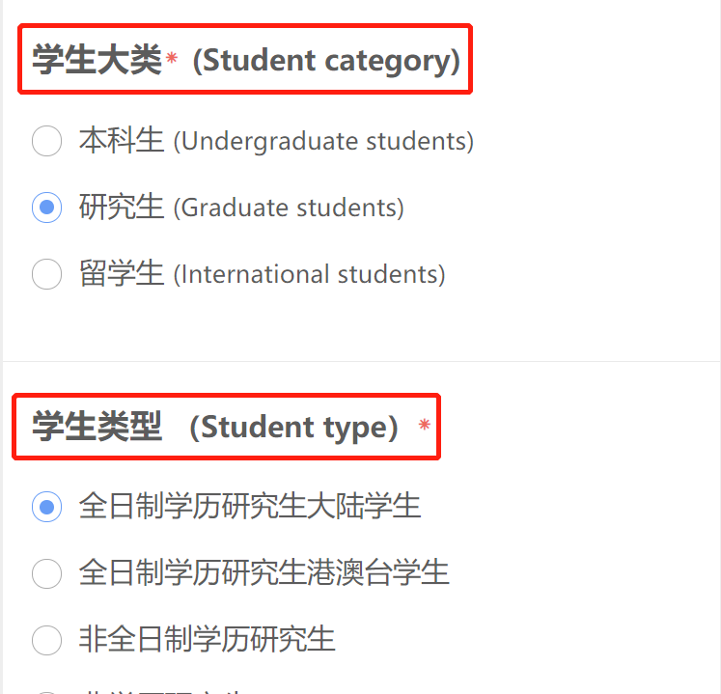Select the 留学生 radio circle
721x694 pixels.
(46, 274)
